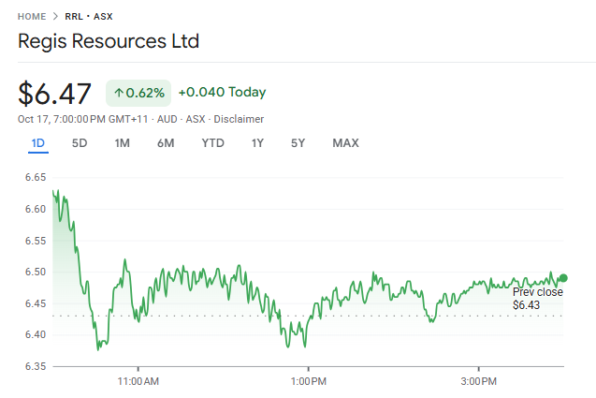This screenshot has height=398, width=596.
Task: Show the 1M chart range
Action: [x=122, y=143]
